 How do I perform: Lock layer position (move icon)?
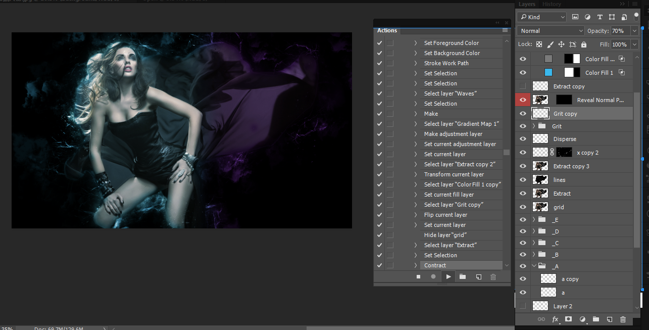tap(561, 44)
